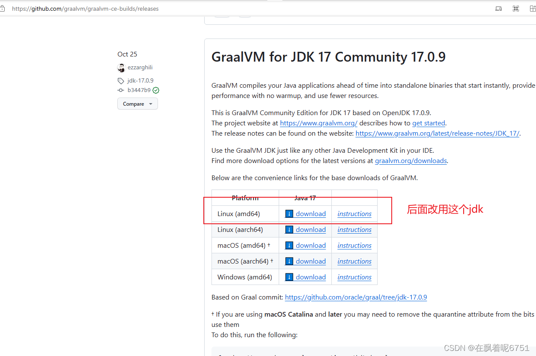The width and height of the screenshot is (536, 356).
Task: Click the download icon for Linux (amd64)
Action: 289,214
